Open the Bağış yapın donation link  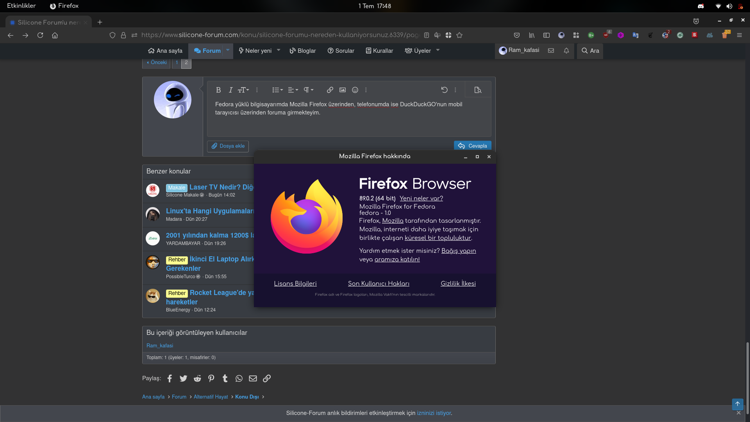[x=459, y=251]
